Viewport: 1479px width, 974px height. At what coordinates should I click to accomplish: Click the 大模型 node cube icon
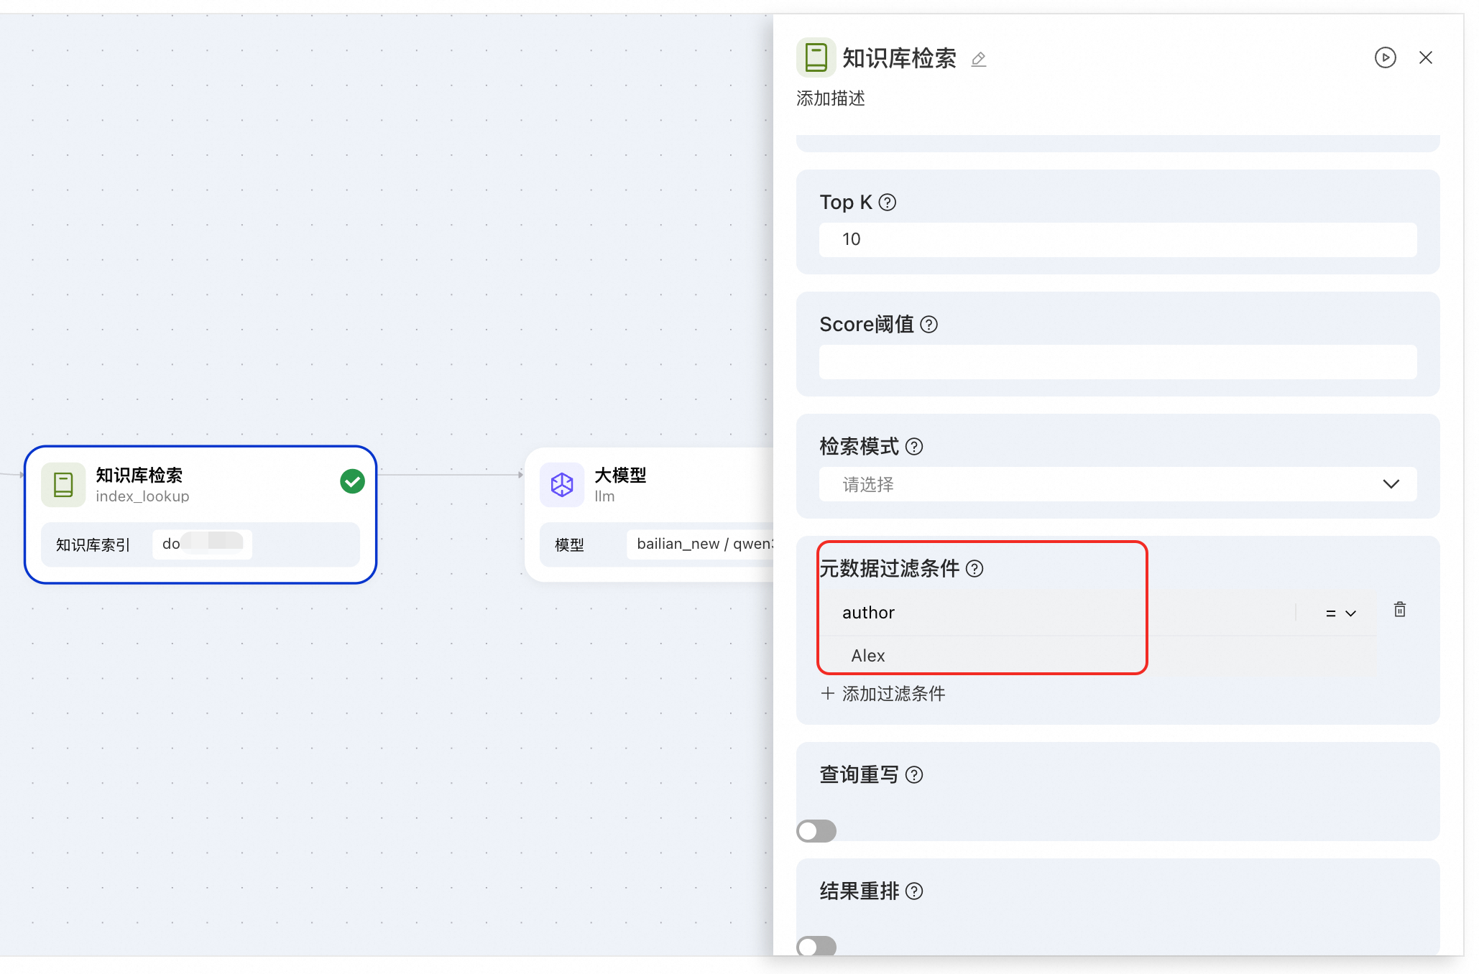click(x=562, y=485)
